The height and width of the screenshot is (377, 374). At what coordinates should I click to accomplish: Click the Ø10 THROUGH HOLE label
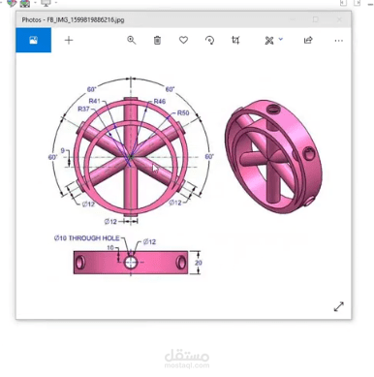87,238
